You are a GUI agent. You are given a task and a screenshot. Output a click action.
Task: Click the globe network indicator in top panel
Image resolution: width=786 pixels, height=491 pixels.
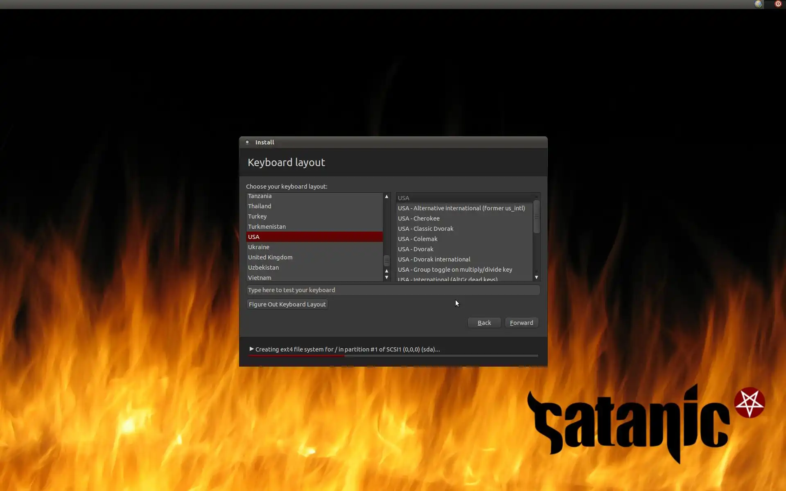point(758,4)
